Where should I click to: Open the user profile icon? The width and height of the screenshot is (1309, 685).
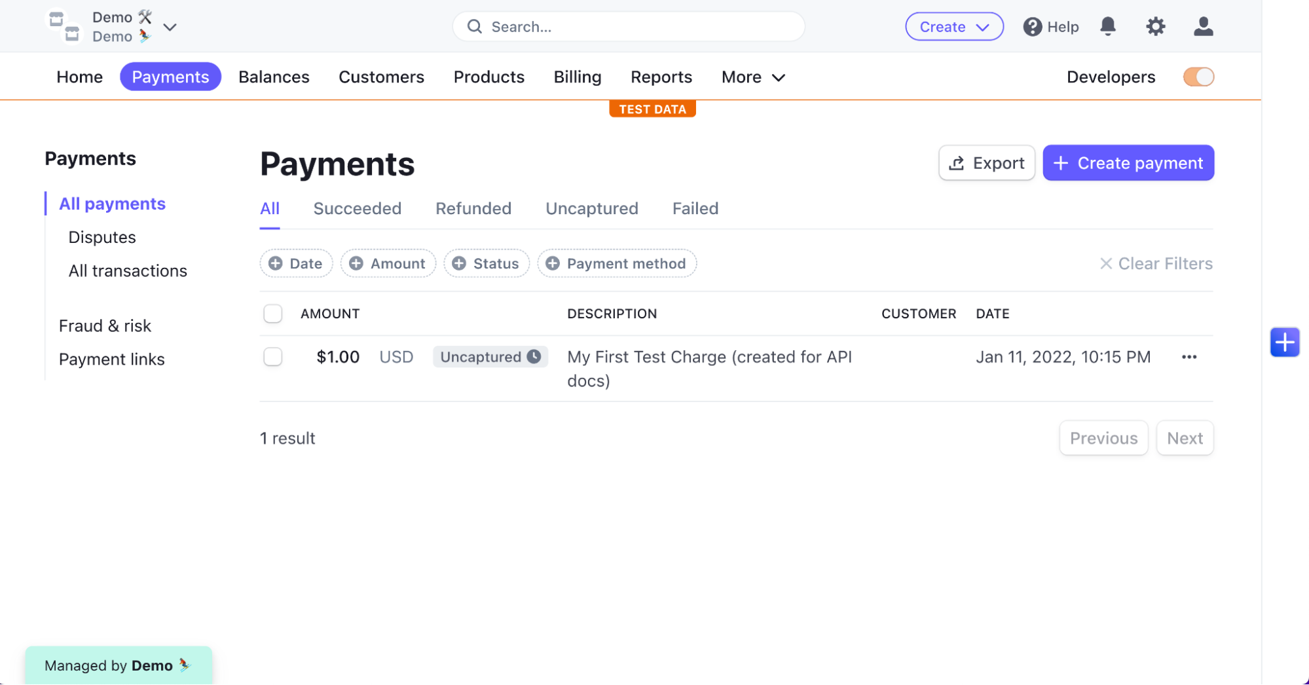coord(1203,26)
